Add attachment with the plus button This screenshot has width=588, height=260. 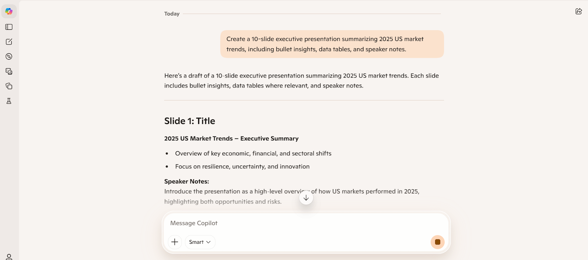pyautogui.click(x=175, y=242)
